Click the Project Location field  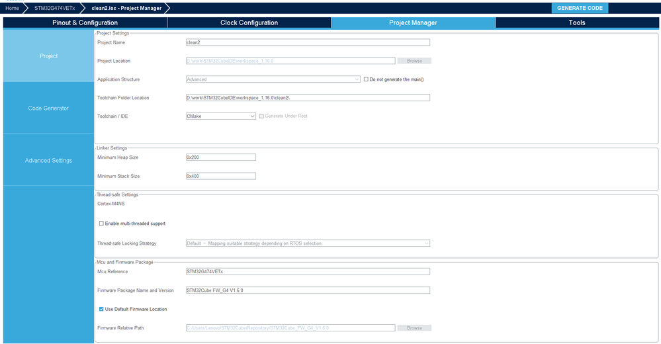click(x=290, y=61)
